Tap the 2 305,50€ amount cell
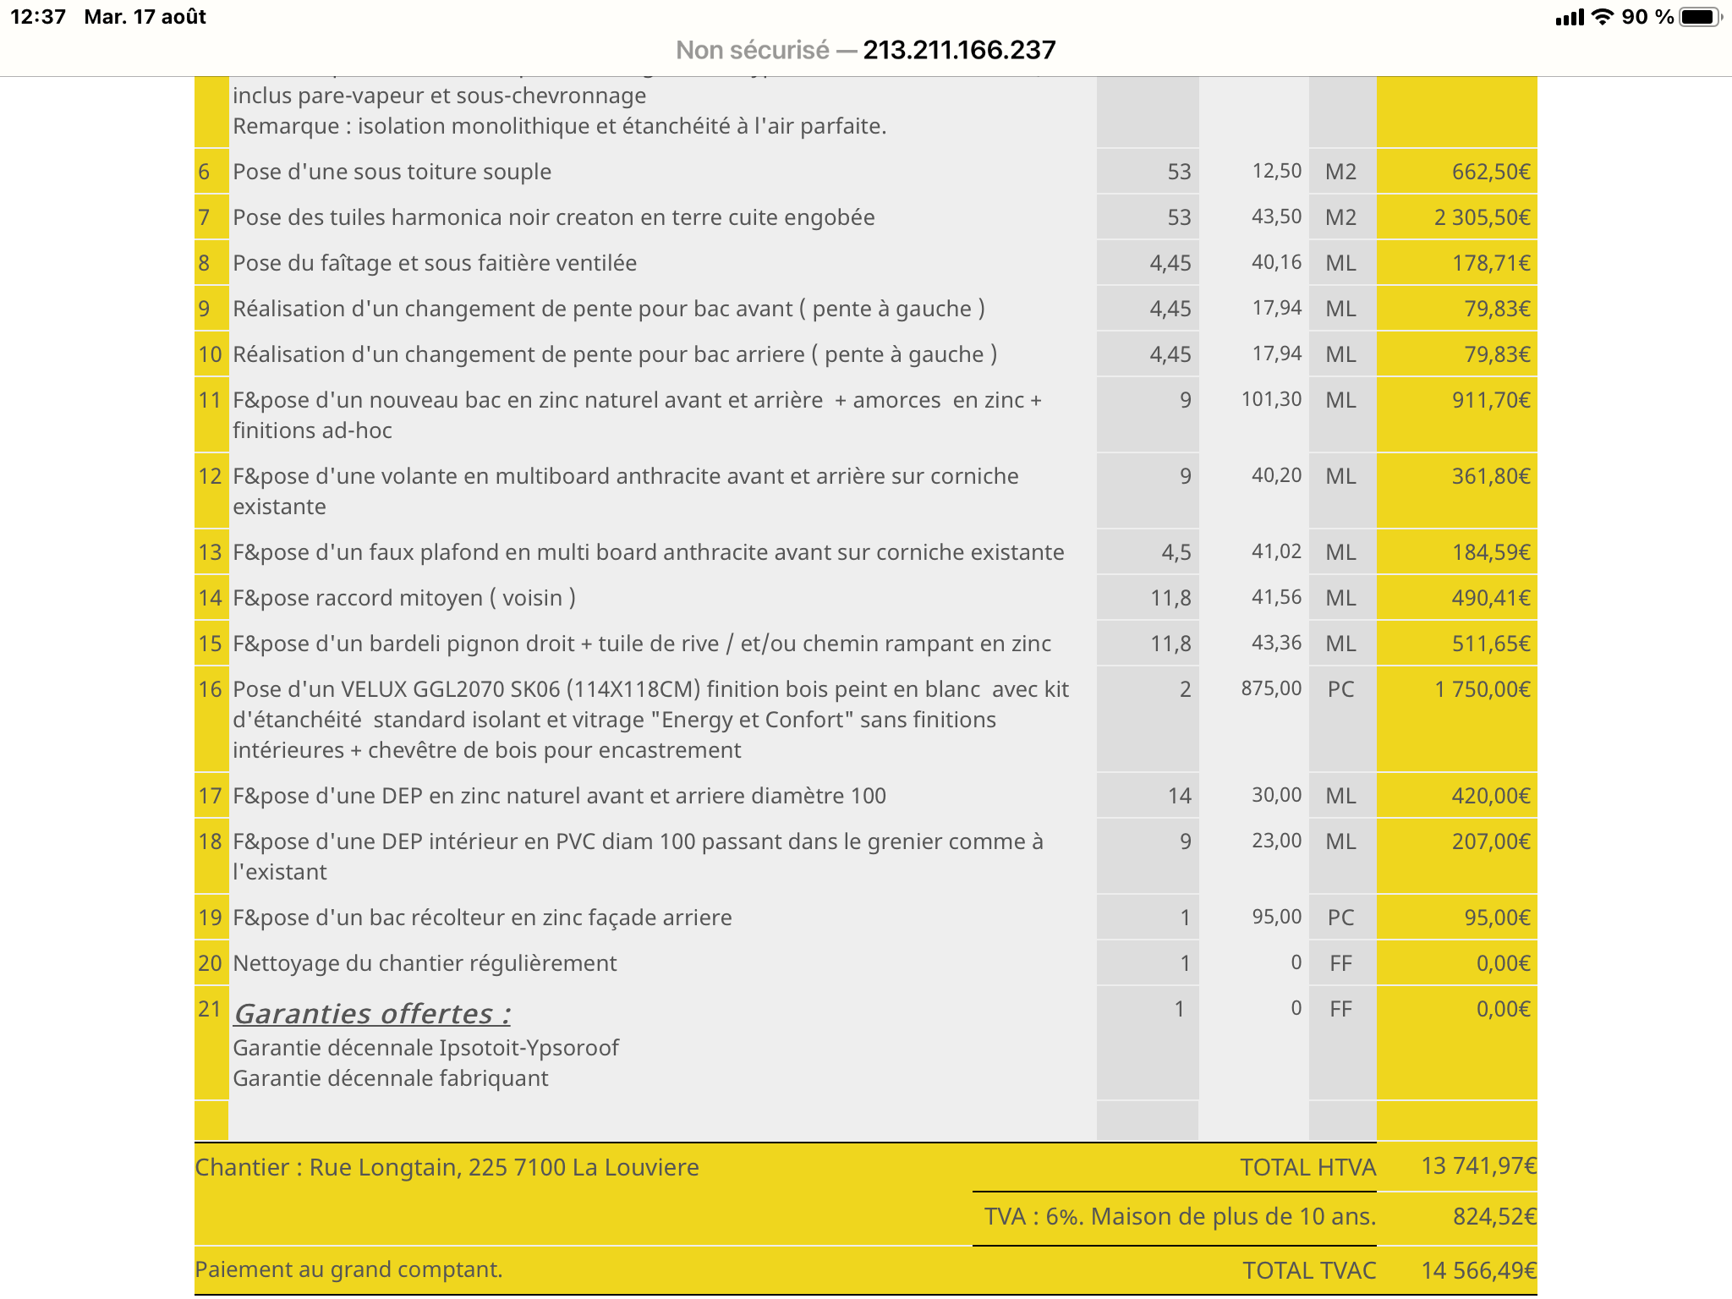1732x1299 pixels. coord(1482,217)
